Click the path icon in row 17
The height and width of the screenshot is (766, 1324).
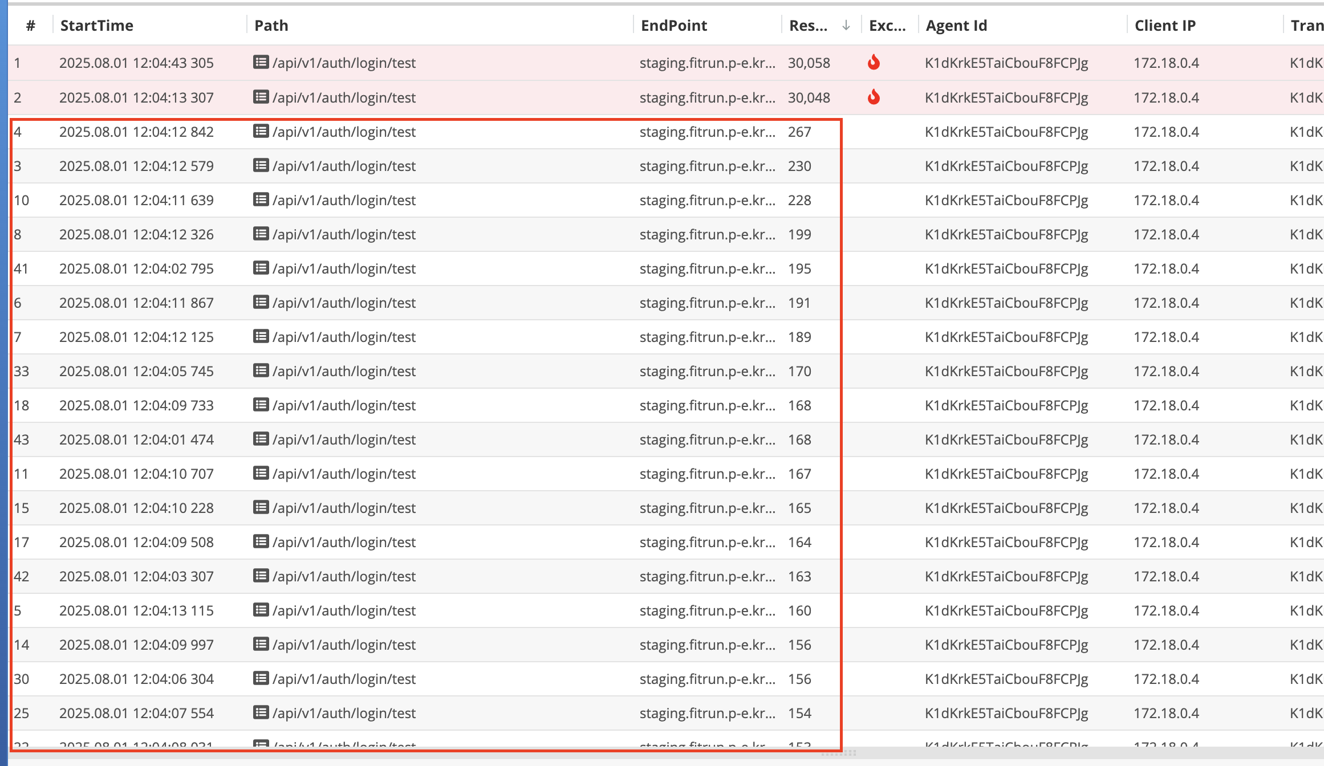tap(261, 541)
